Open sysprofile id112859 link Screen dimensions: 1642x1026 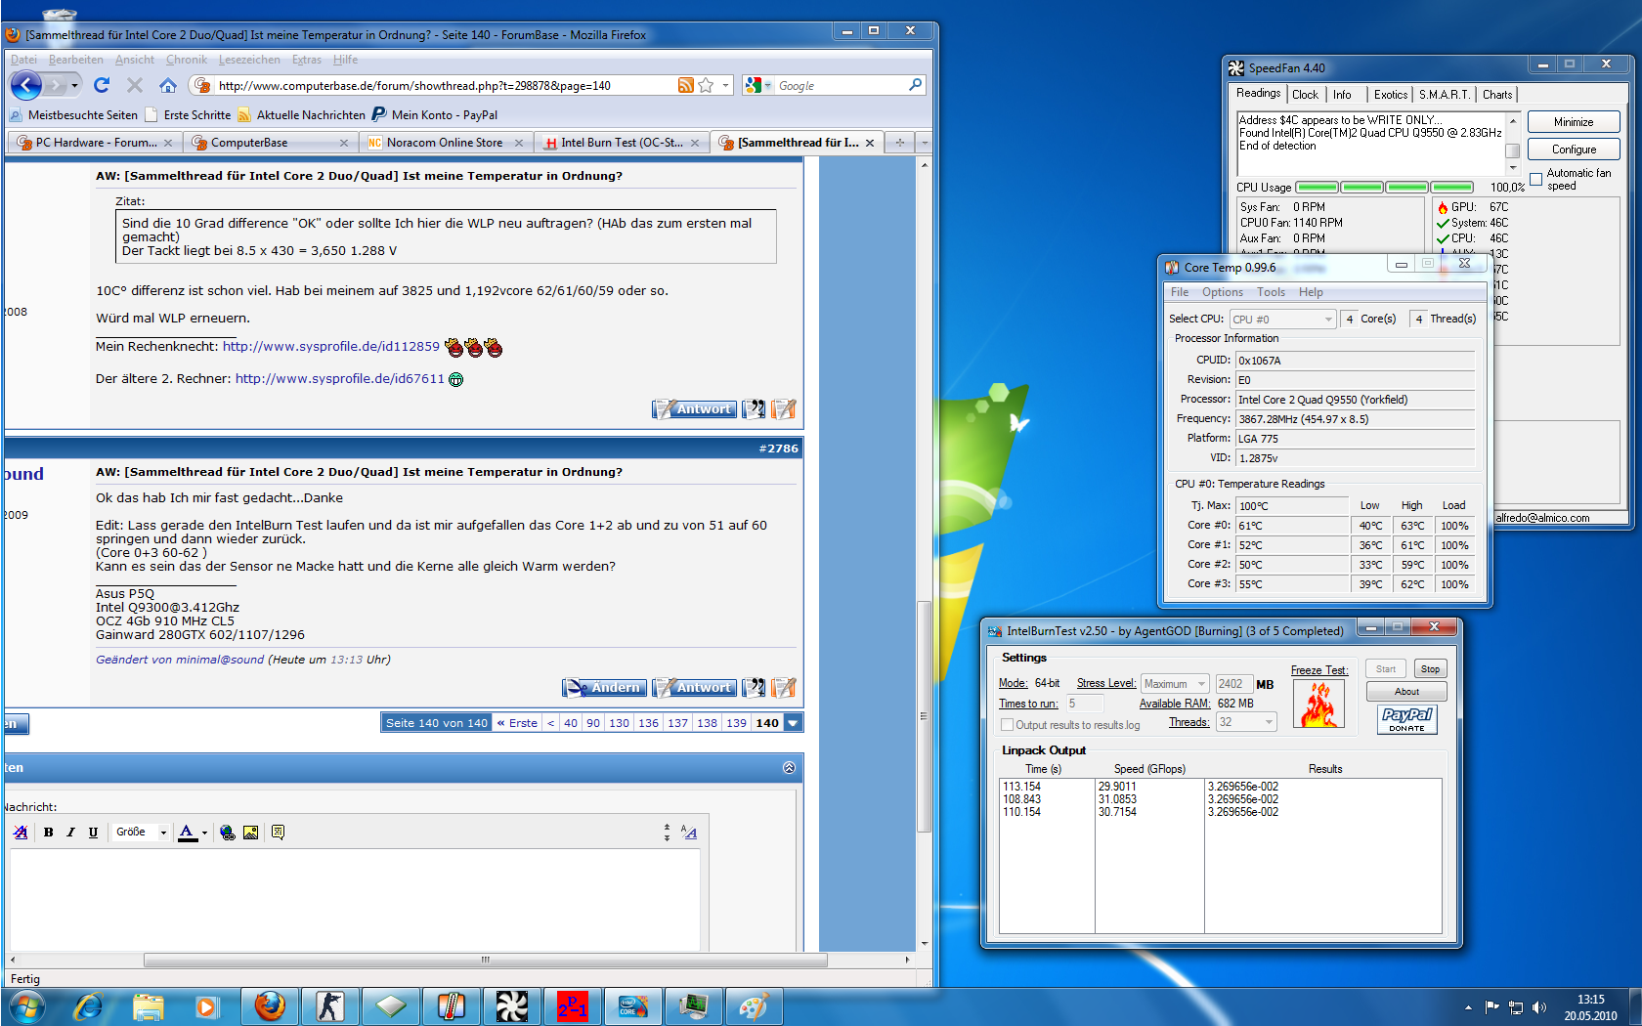[331, 346]
